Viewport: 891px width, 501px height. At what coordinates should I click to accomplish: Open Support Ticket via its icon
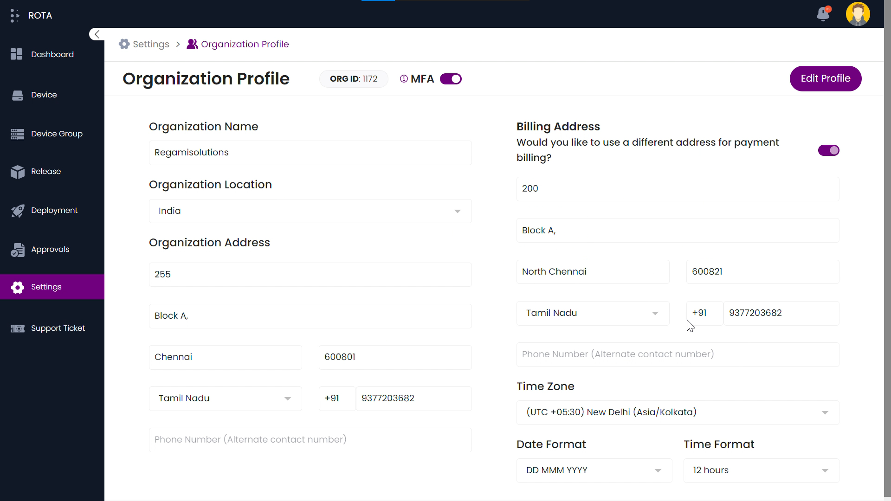pos(17,328)
